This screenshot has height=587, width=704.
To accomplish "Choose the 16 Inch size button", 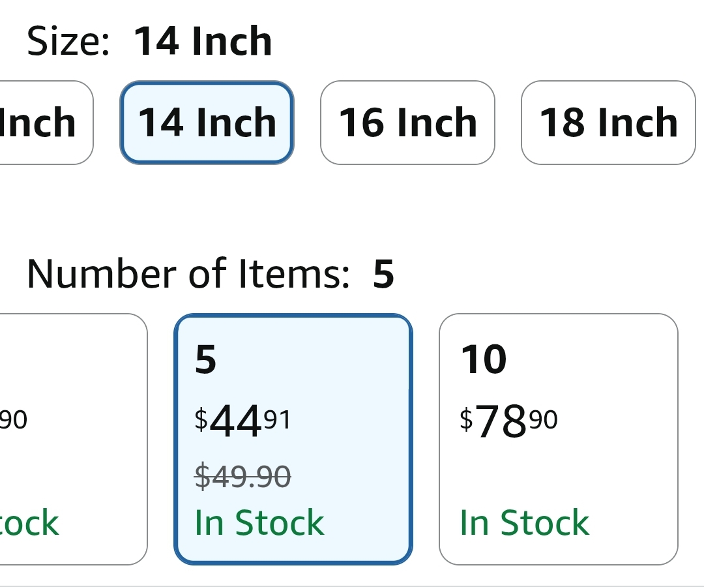I will point(407,123).
